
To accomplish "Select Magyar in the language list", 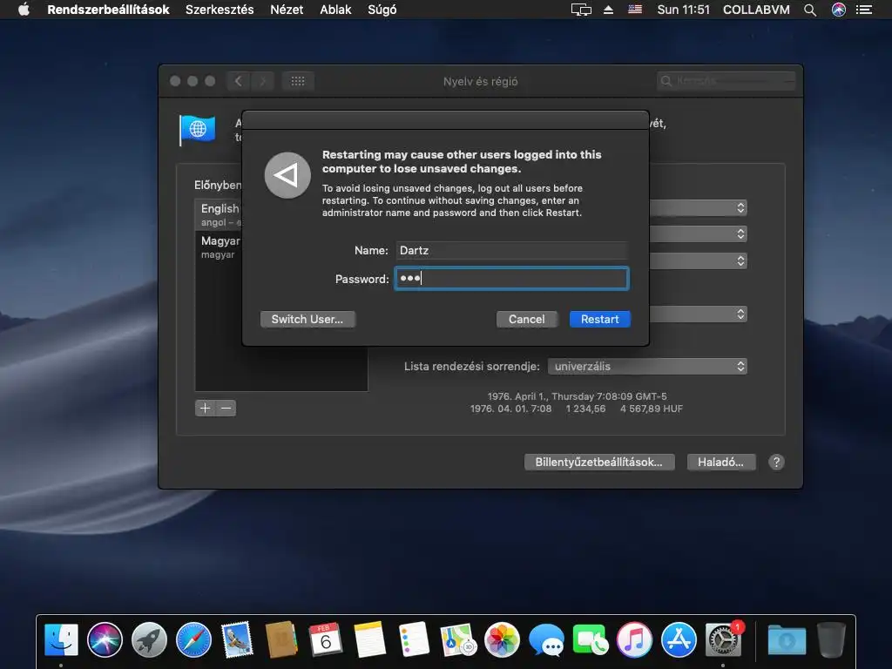I will [x=219, y=247].
